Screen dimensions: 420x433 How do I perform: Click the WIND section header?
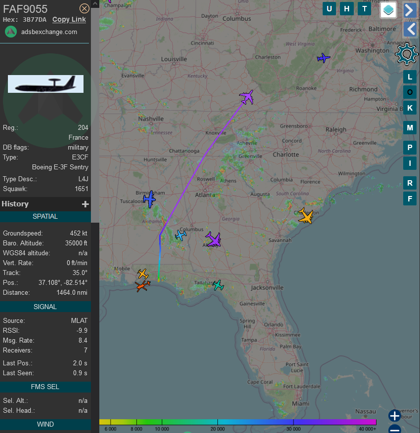coord(45,425)
